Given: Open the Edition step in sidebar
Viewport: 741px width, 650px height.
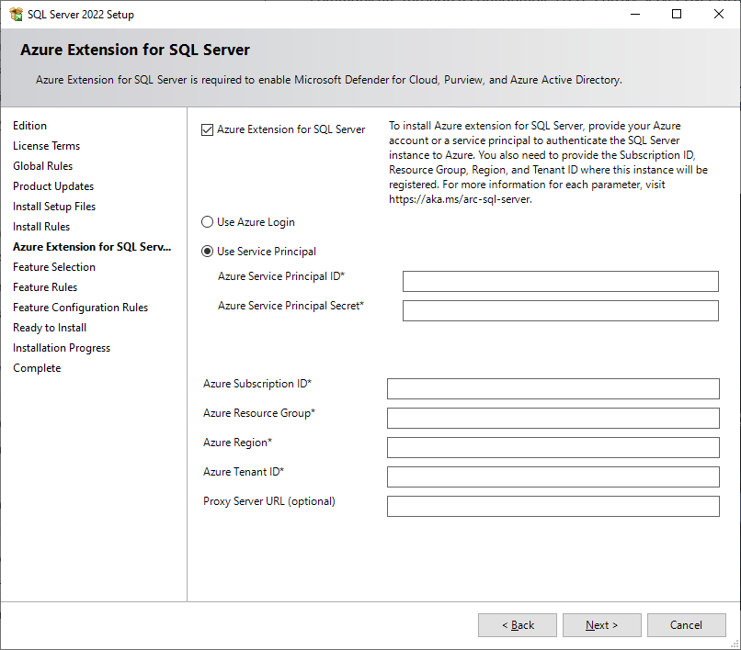Looking at the screenshot, I should coord(29,126).
